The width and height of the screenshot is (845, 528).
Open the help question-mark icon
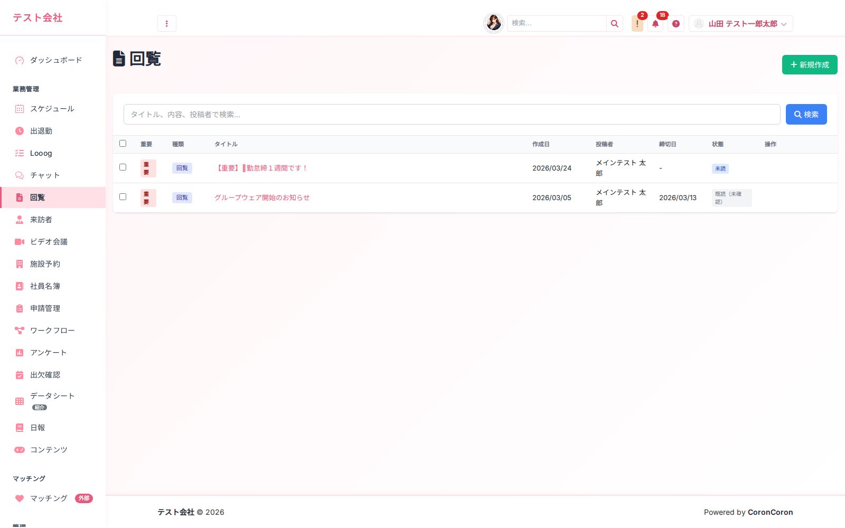point(676,24)
